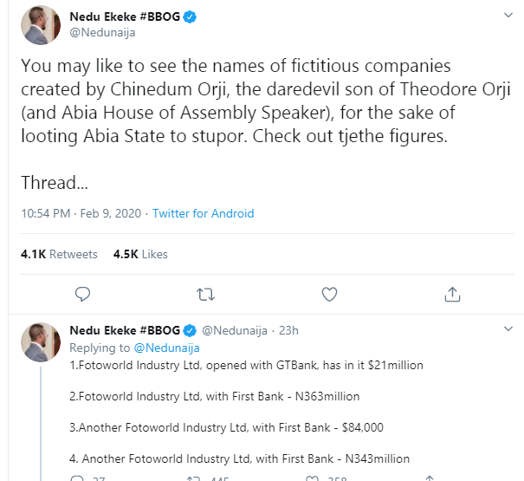Click the Nedu Ekeke #BBOG name at top
The width and height of the screenshot is (524, 481).
tap(125, 16)
